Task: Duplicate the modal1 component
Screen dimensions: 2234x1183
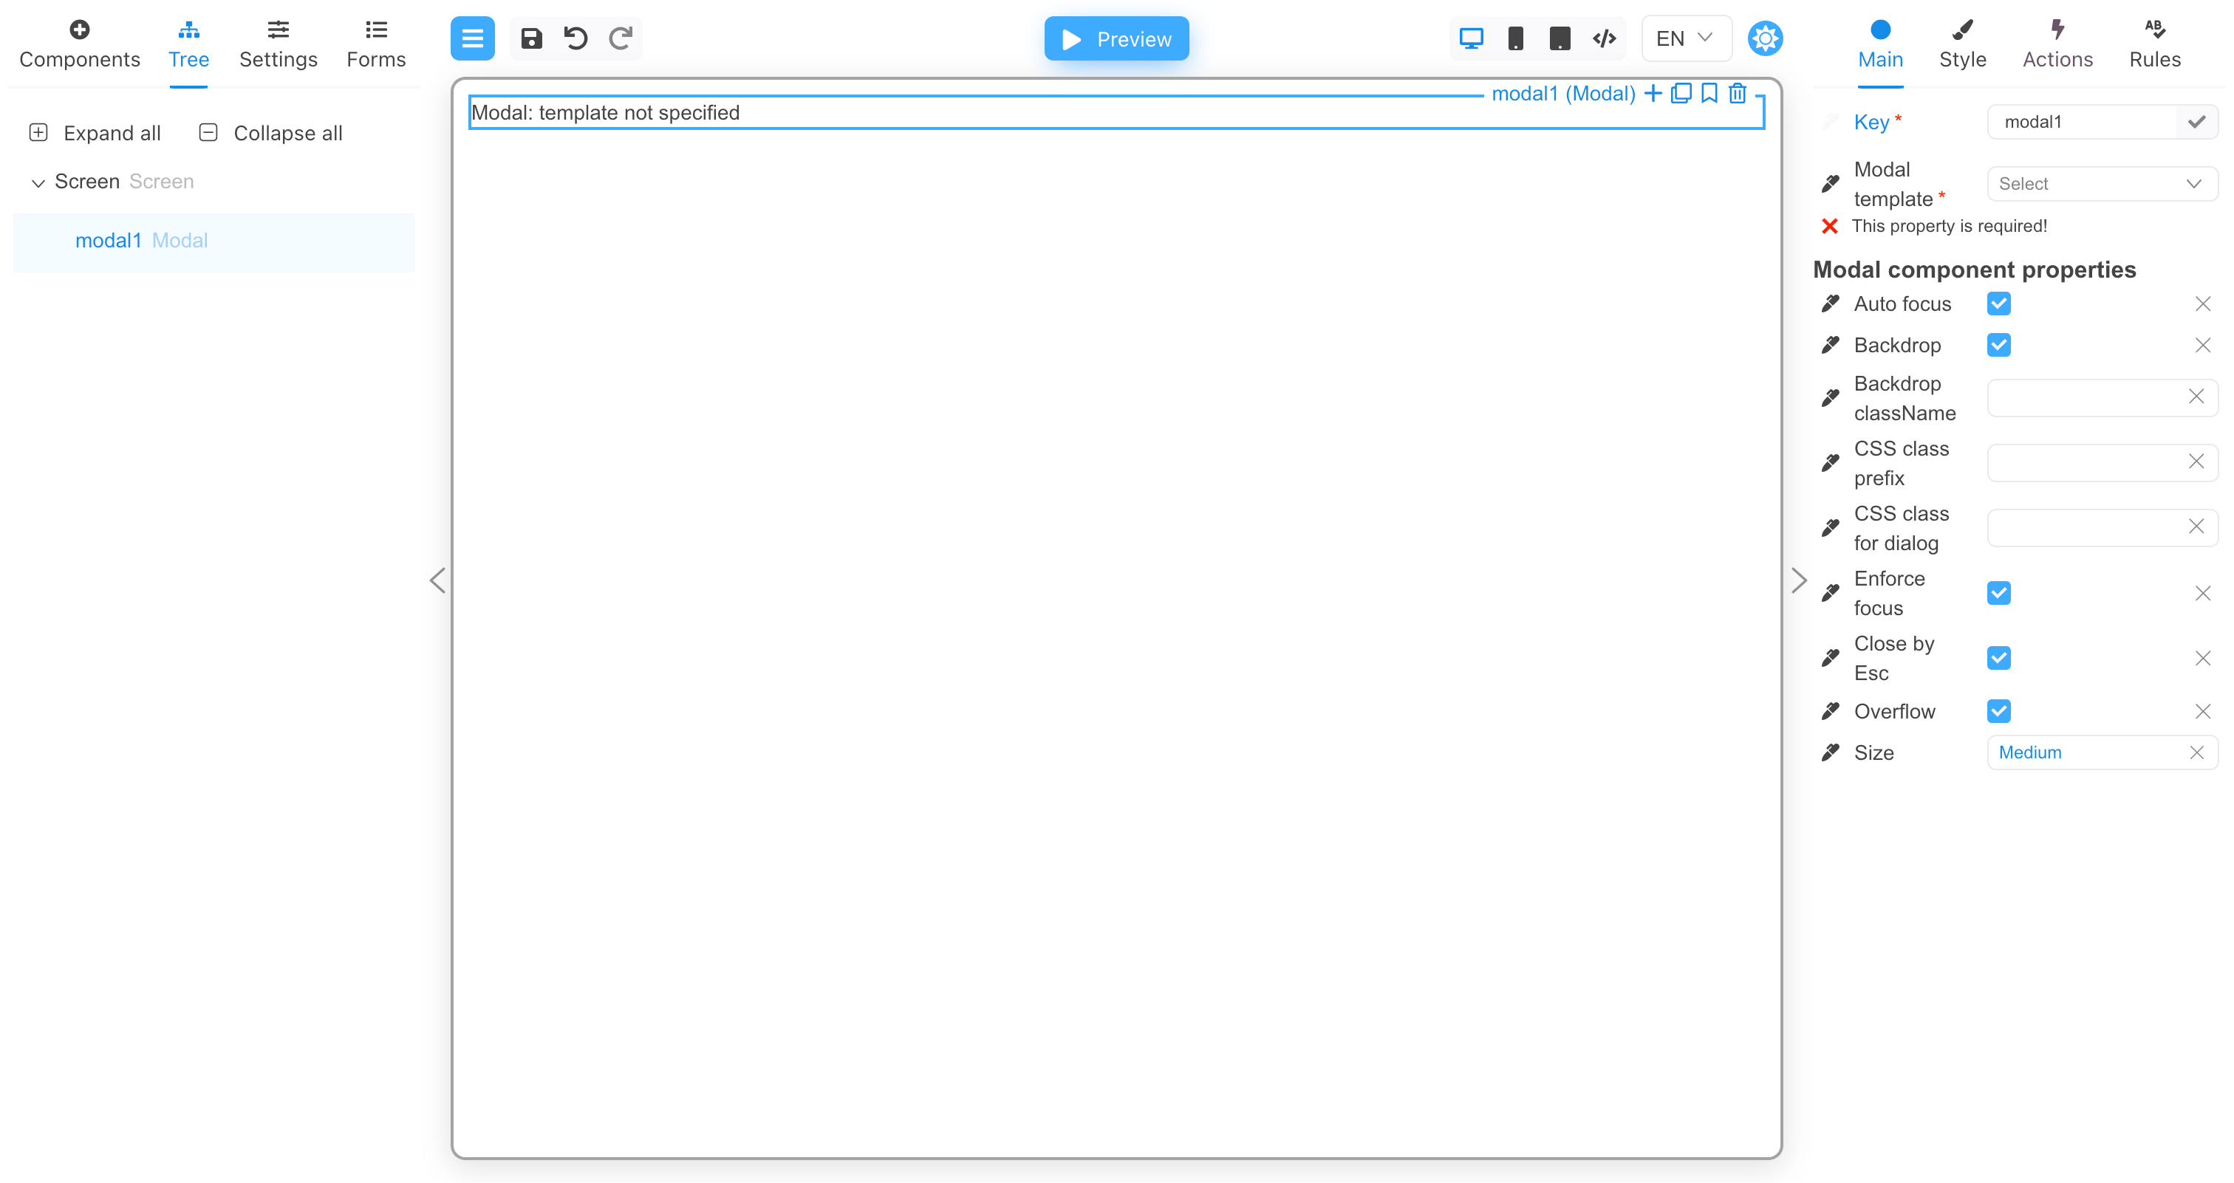Action: [x=1681, y=93]
